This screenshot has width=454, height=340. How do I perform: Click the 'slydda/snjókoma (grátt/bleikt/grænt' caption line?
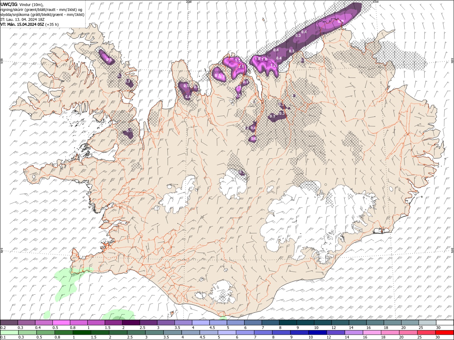(42, 15)
